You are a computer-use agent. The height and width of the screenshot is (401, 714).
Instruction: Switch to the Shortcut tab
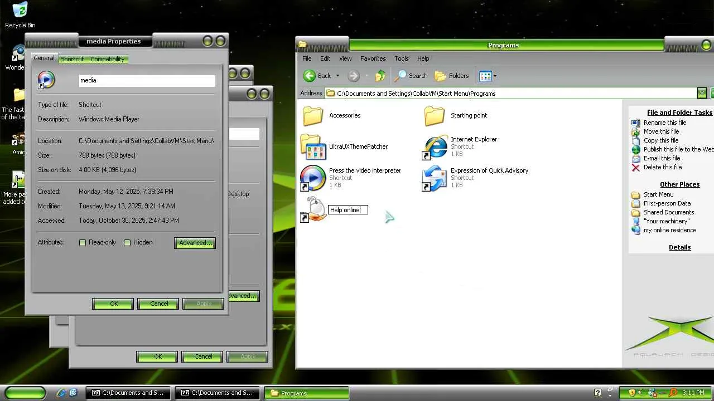coord(72,59)
